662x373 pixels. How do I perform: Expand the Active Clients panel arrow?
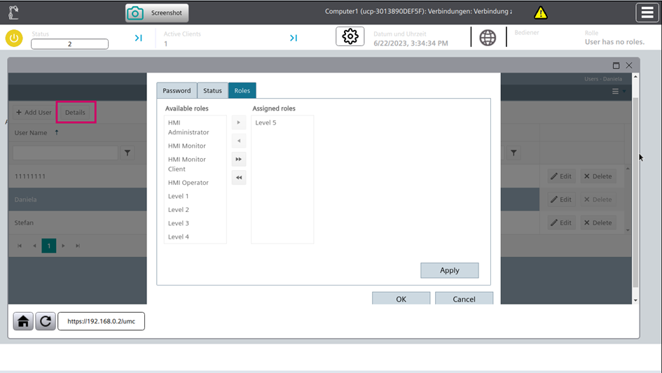coord(294,38)
